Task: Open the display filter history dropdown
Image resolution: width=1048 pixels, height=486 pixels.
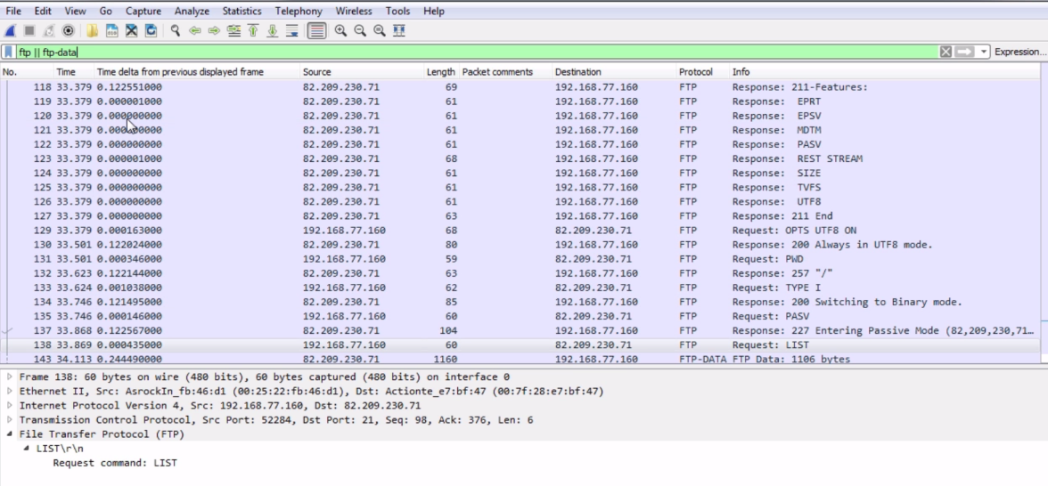Action: pyautogui.click(x=985, y=53)
